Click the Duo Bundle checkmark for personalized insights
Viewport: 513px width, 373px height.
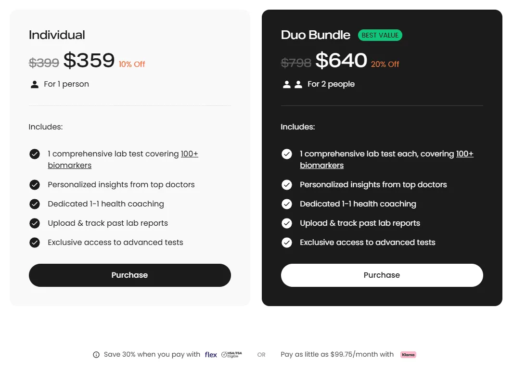pos(287,185)
